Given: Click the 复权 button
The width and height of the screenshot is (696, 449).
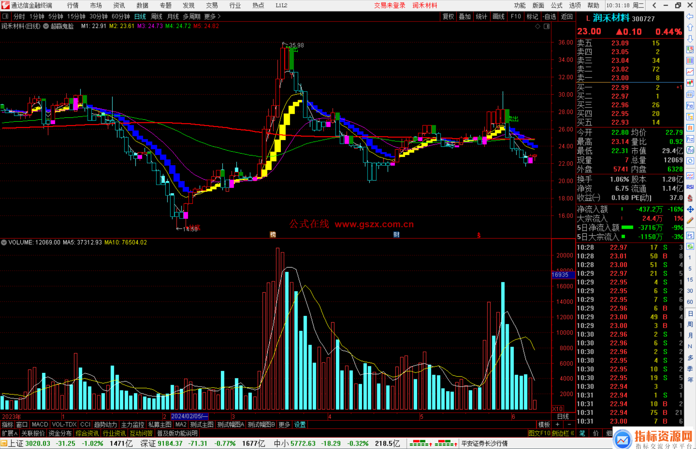Looking at the screenshot, I should point(448,16).
